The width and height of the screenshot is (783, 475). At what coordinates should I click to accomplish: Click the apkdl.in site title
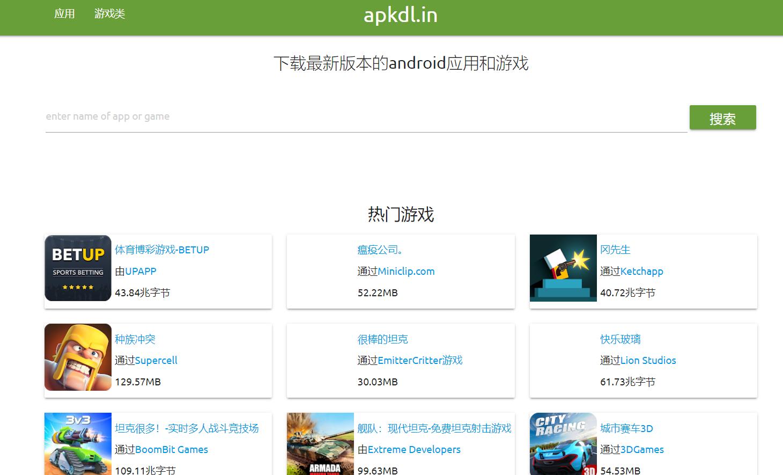pyautogui.click(x=400, y=15)
